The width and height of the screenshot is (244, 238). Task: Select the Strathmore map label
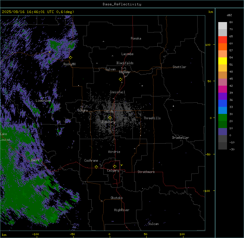point(146,172)
